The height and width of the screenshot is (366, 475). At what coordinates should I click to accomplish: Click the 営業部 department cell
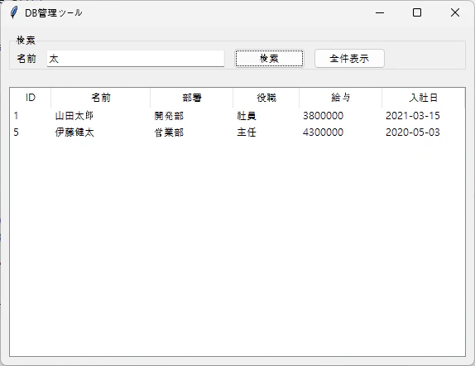[x=169, y=132]
